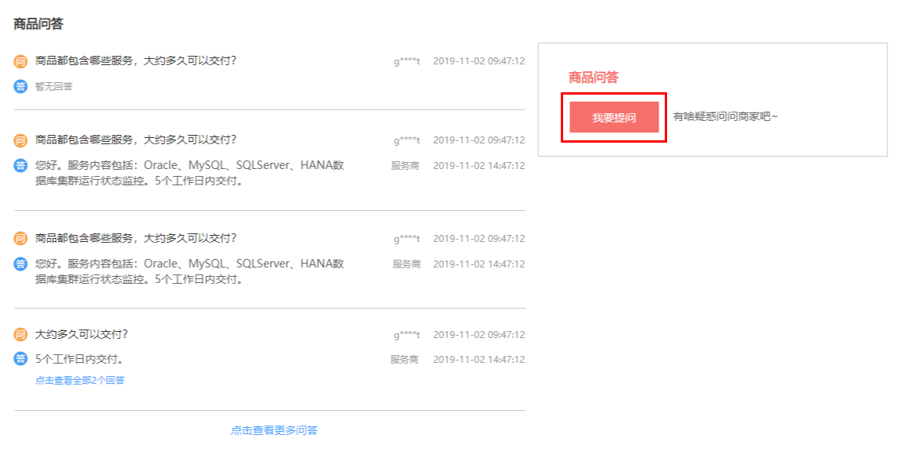Image resolution: width=899 pixels, height=452 pixels.
Task: Click the 答 icon of the third entry's answer
Action: pos(21,264)
